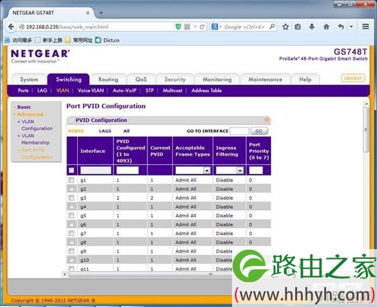
Task: Open the downloads arrow icon
Action: pyautogui.click(x=312, y=27)
